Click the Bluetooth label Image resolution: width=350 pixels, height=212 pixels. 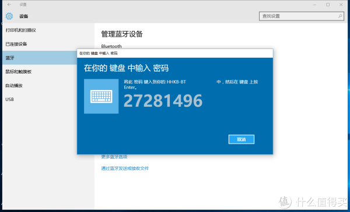[111, 46]
